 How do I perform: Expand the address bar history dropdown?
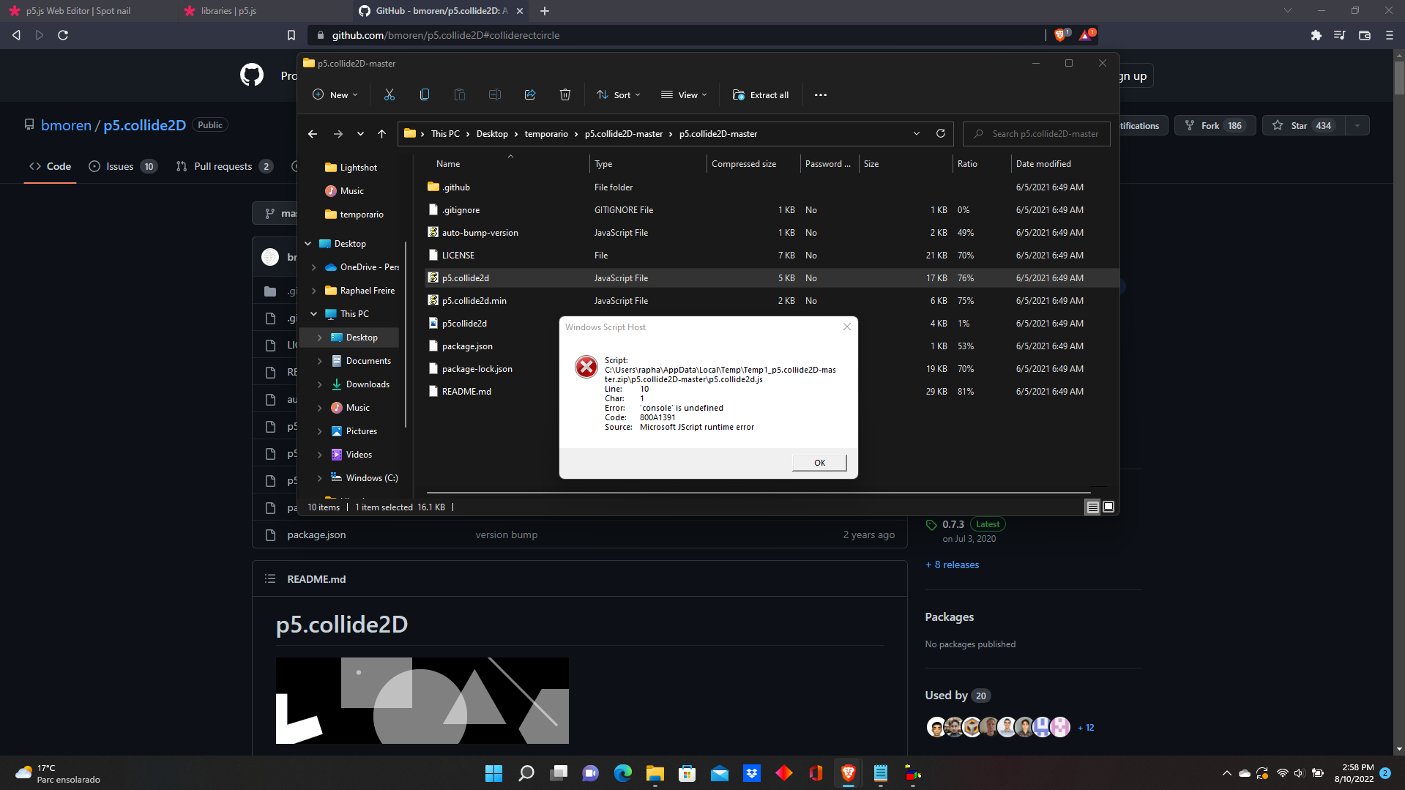pos(917,133)
